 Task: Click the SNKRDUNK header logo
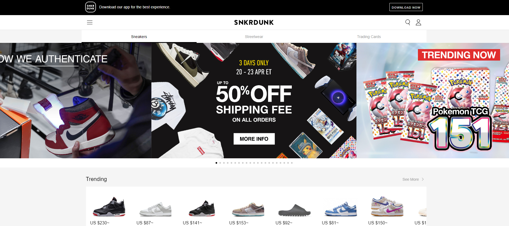[x=254, y=22]
